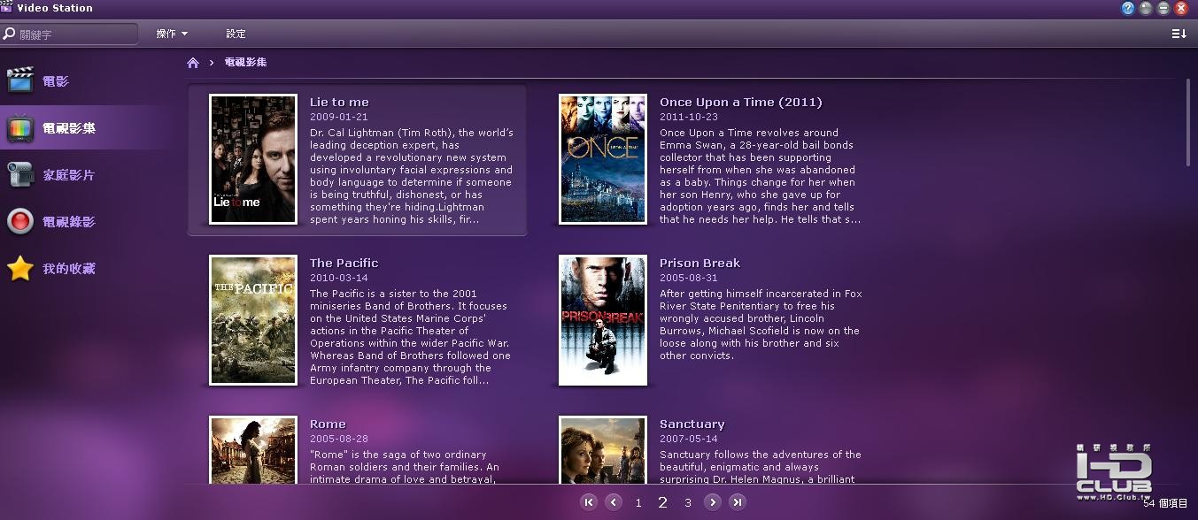Open the 電視錄影 TV recording red icon
Screen dimensions: 1198x520
point(20,221)
